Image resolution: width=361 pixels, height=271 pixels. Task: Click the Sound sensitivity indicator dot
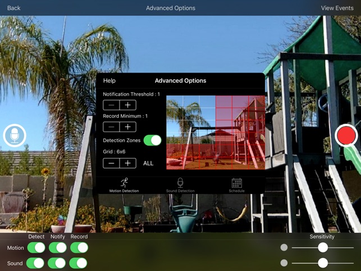point(284,263)
